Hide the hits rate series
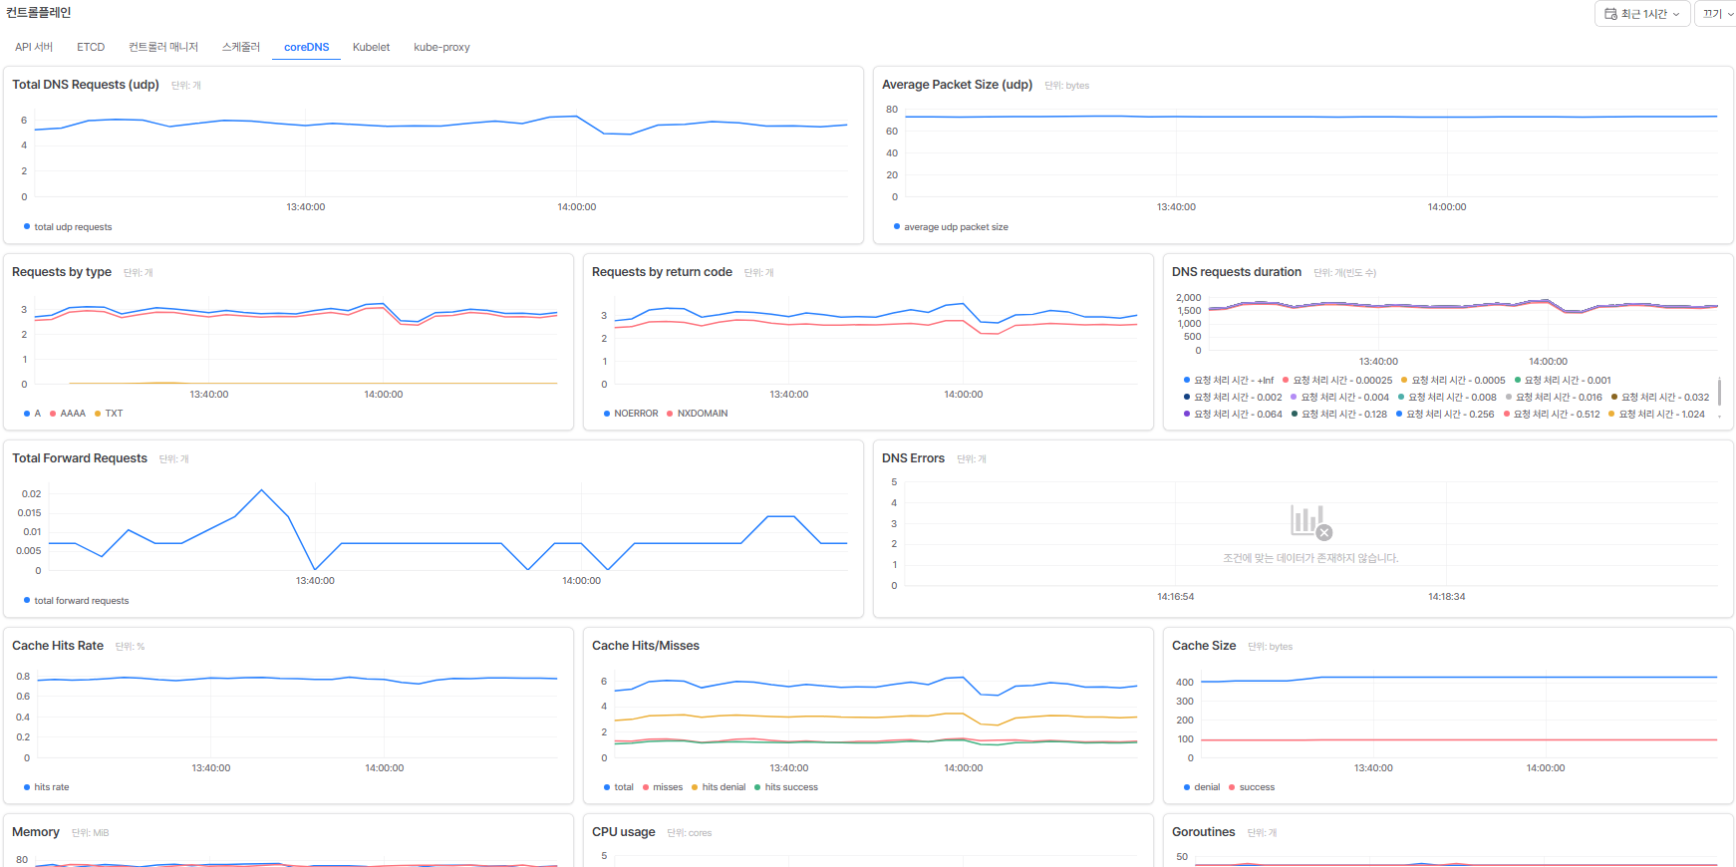This screenshot has height=867, width=1736. coord(47,787)
